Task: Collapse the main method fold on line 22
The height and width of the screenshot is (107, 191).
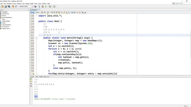Action: pos(36,38)
